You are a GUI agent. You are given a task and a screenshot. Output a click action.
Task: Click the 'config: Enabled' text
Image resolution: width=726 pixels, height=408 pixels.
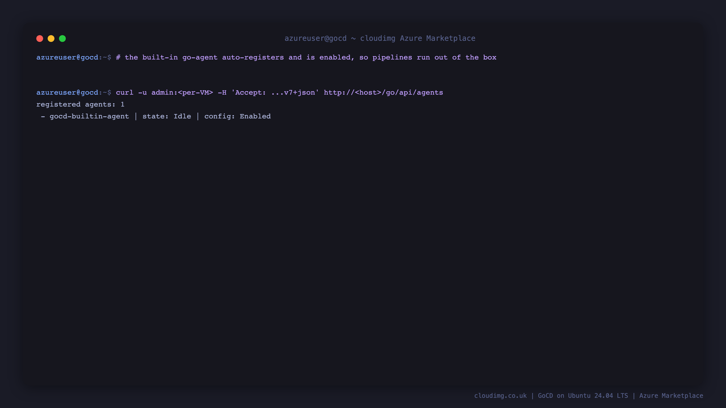[238, 116]
